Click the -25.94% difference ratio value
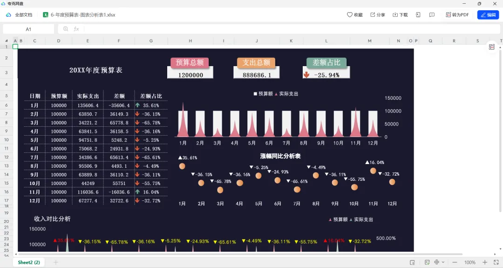503x268 pixels. (x=326, y=75)
